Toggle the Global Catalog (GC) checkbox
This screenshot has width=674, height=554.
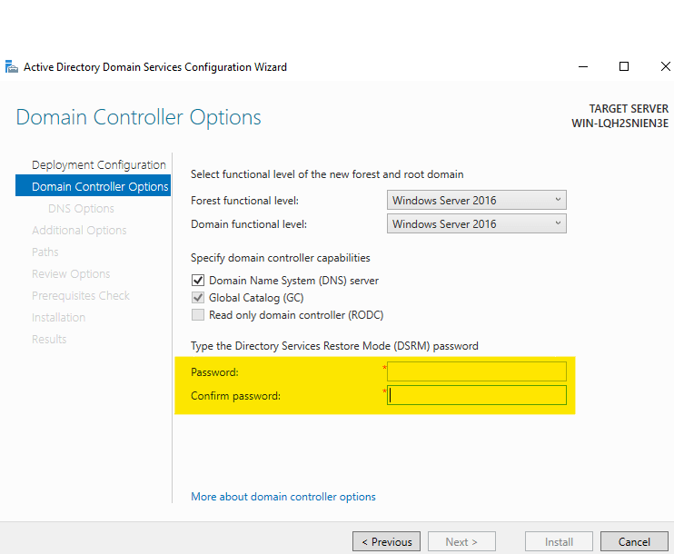coord(198,298)
